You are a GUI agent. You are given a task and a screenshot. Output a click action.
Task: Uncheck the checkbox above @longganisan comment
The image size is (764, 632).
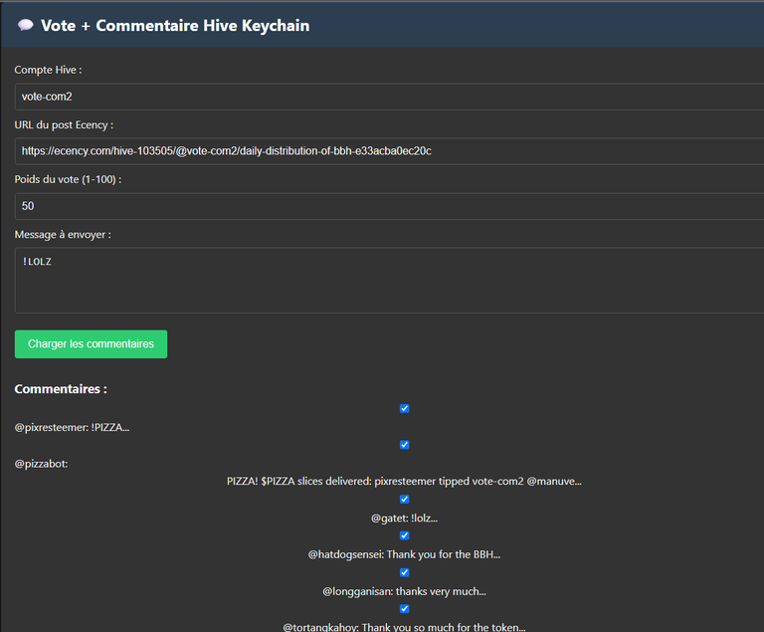point(405,572)
